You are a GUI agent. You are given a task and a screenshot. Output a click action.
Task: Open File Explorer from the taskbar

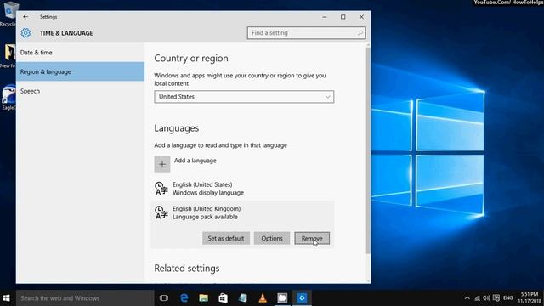[x=204, y=298]
